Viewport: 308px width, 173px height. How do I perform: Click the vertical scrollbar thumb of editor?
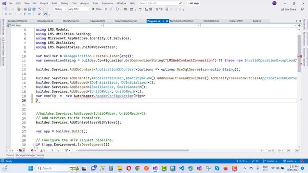pyautogui.click(x=299, y=53)
